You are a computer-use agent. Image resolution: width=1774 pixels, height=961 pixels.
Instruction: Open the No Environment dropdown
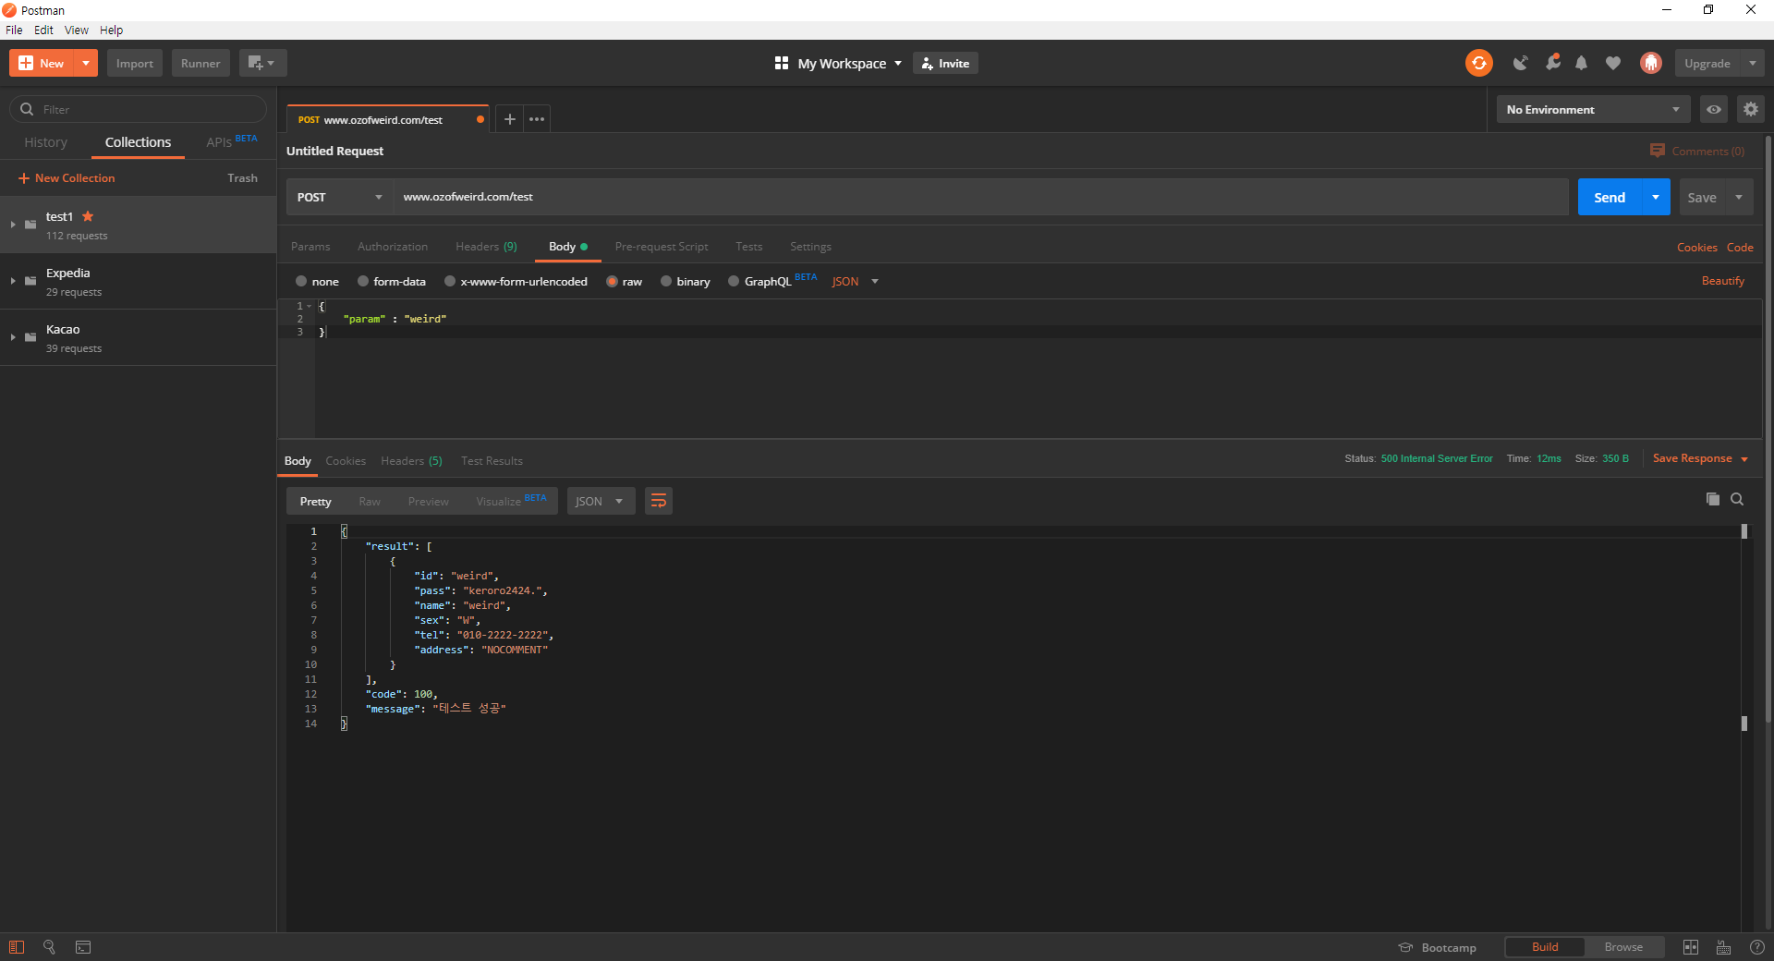click(1593, 109)
